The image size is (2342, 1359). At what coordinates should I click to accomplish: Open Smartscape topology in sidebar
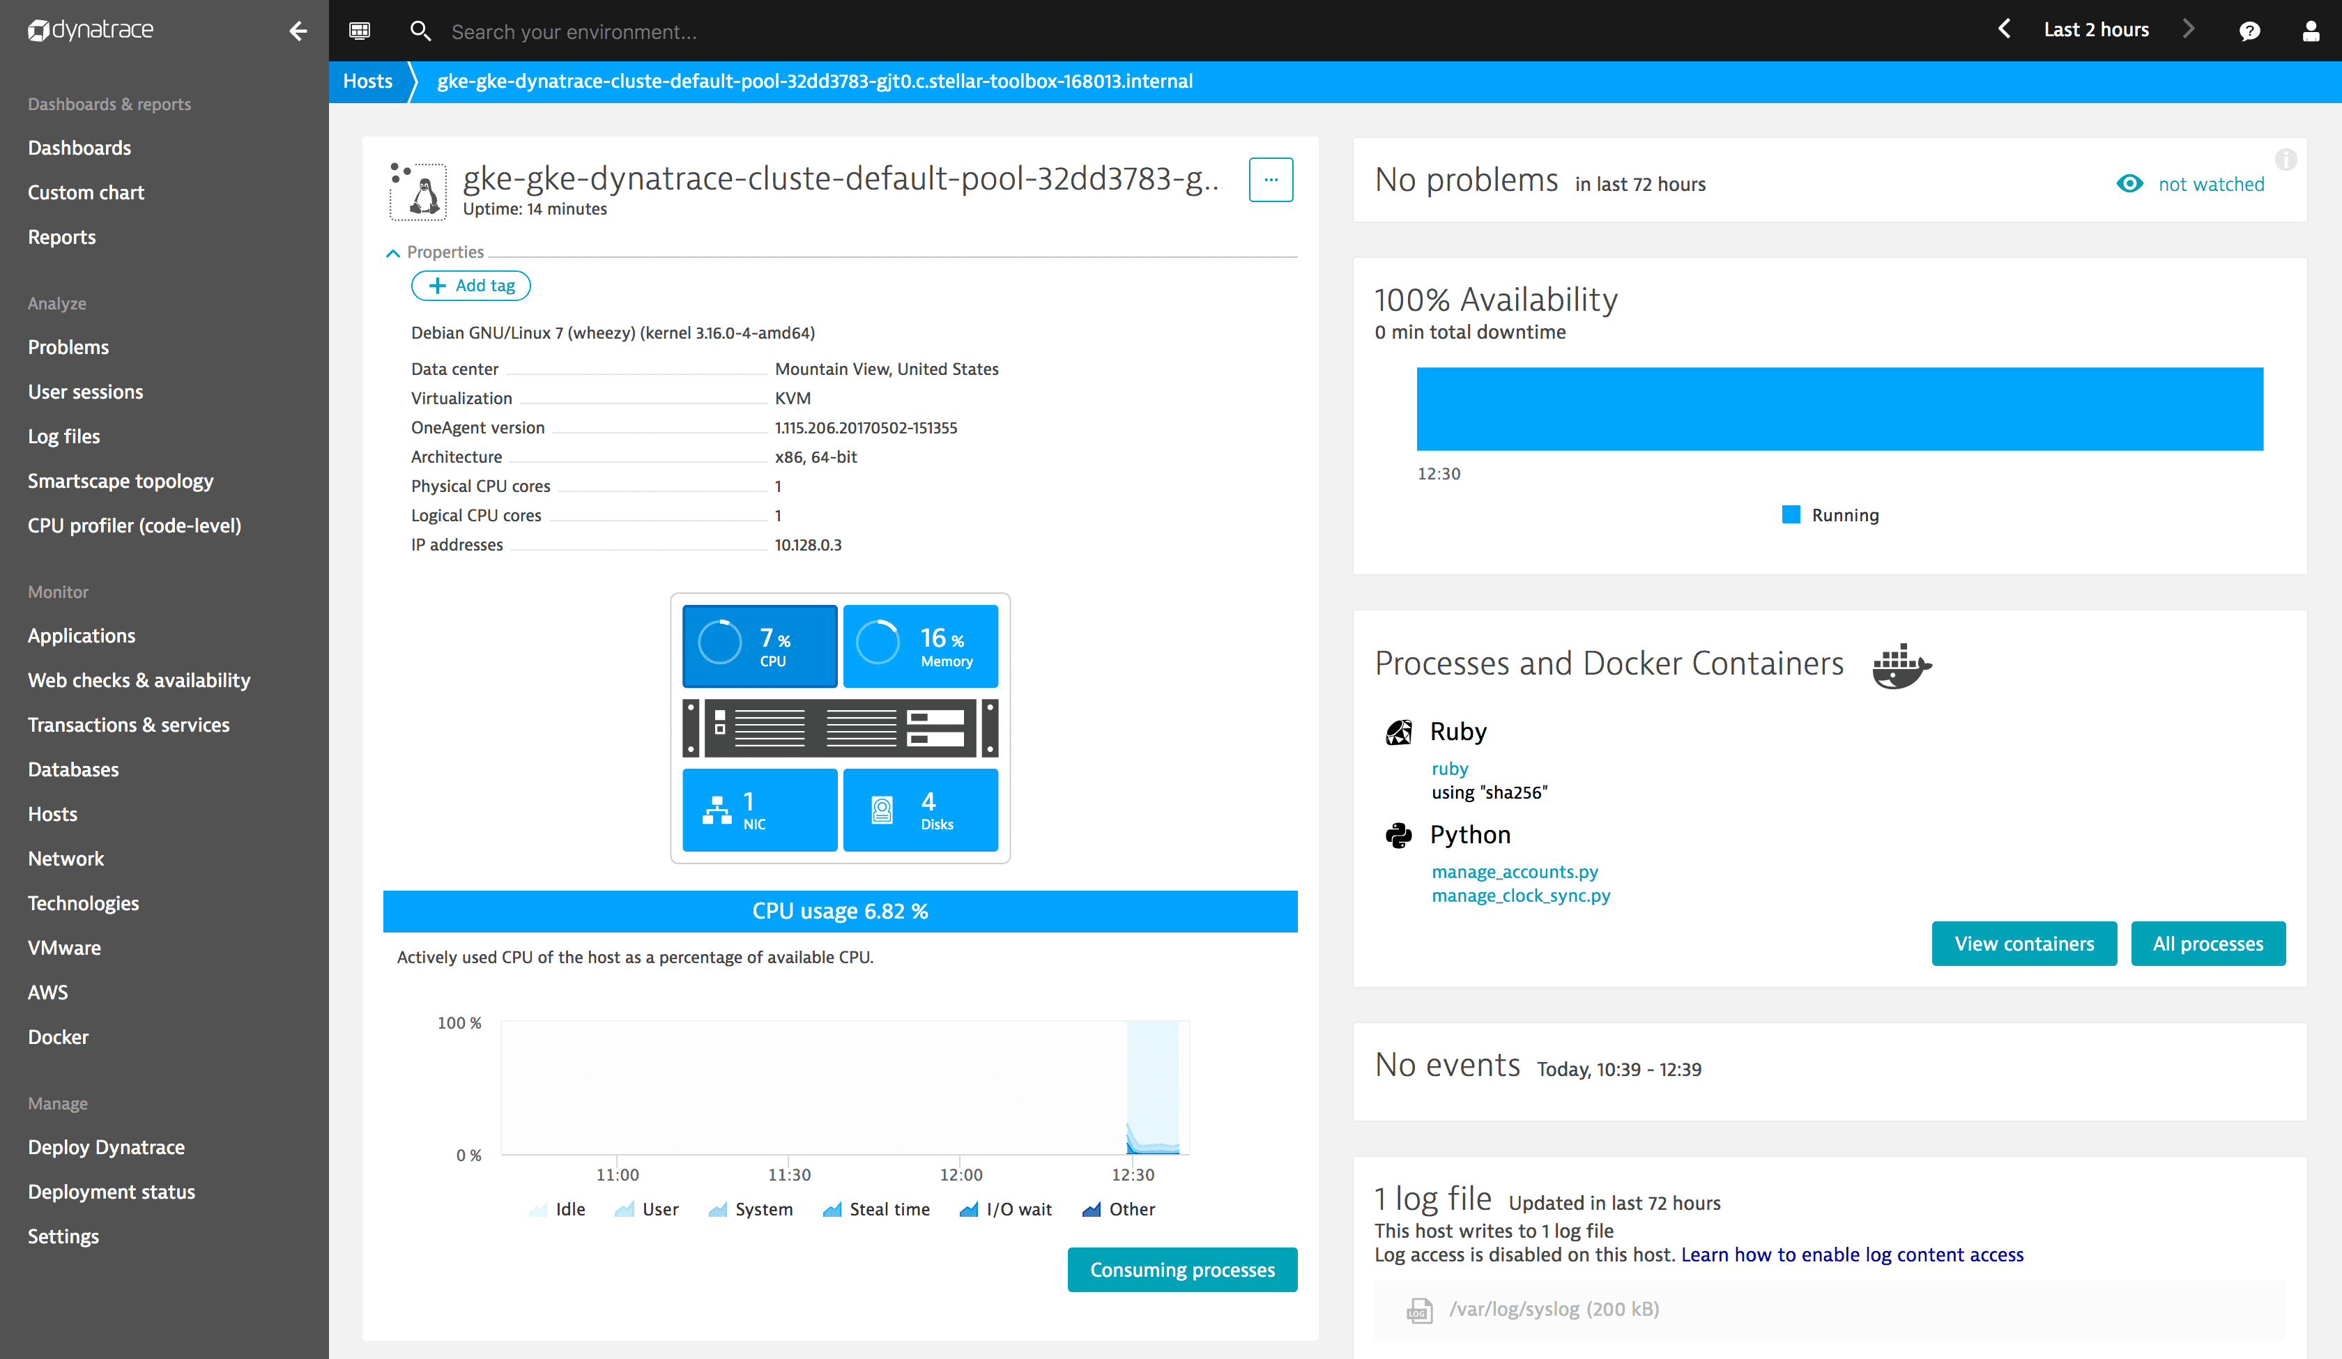pyautogui.click(x=121, y=481)
